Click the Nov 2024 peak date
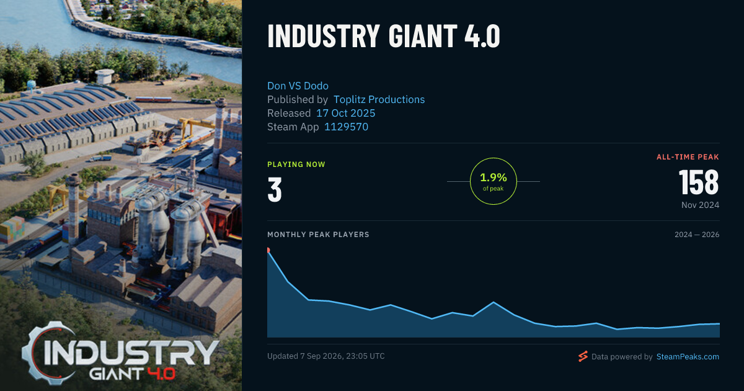 [699, 205]
